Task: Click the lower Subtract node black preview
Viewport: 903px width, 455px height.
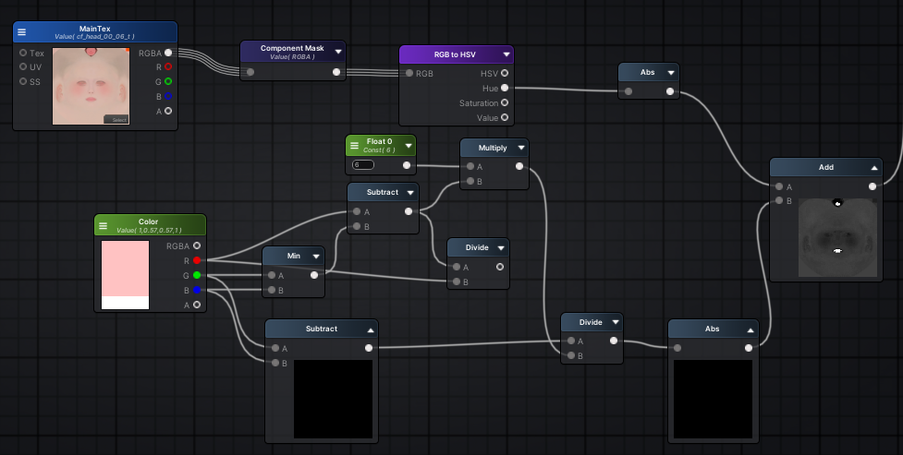Action: pyautogui.click(x=333, y=400)
